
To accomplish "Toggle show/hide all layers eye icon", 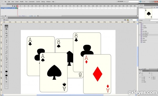I will coord(13,6).
